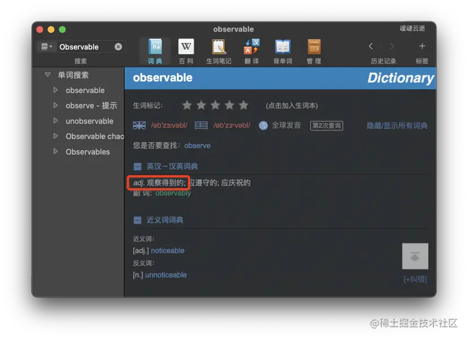Click the (点击加入生词本) hint text

click(291, 106)
